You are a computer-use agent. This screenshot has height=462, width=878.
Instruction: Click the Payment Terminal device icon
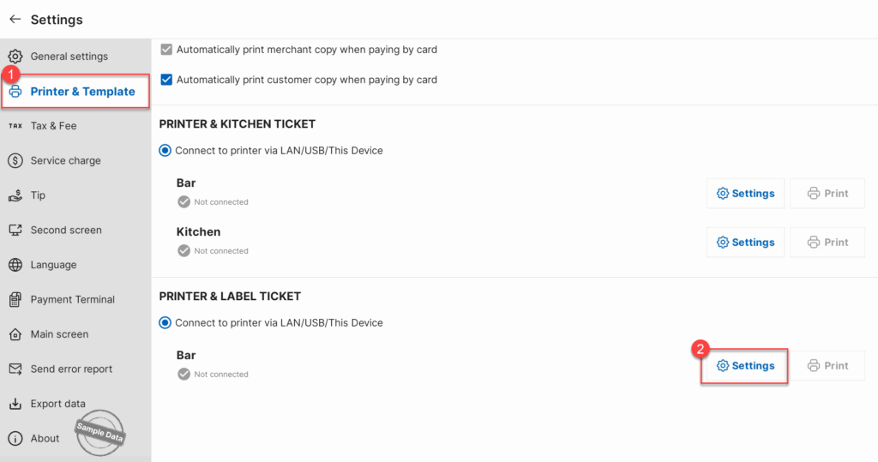(15, 300)
